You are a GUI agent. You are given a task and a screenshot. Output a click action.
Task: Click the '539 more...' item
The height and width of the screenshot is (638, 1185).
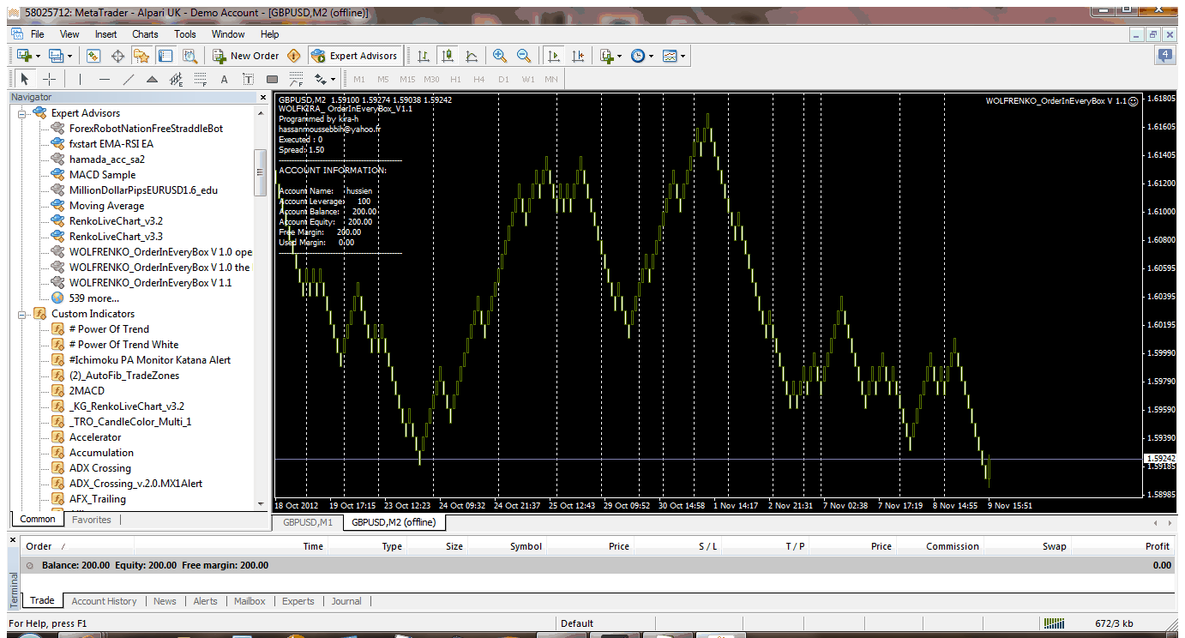(93, 298)
